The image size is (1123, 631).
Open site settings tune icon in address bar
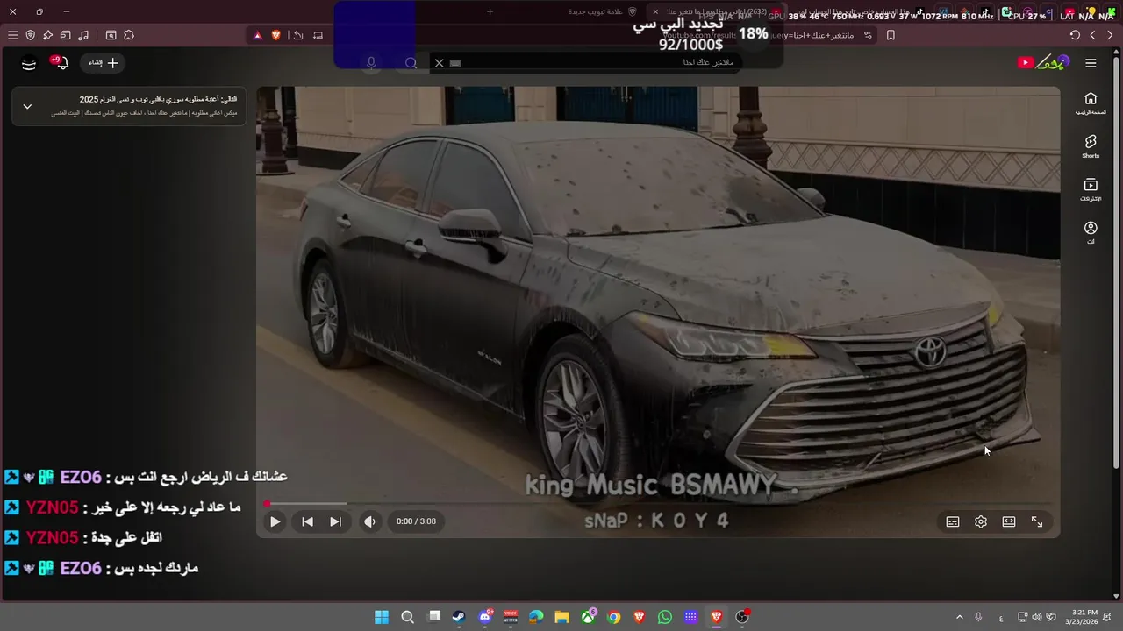(x=868, y=35)
